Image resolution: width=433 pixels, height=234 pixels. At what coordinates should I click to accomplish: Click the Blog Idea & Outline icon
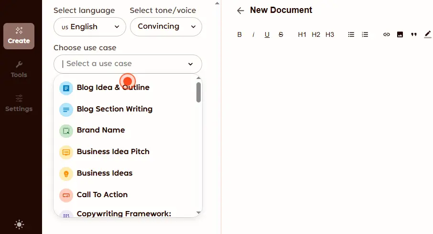click(66, 88)
